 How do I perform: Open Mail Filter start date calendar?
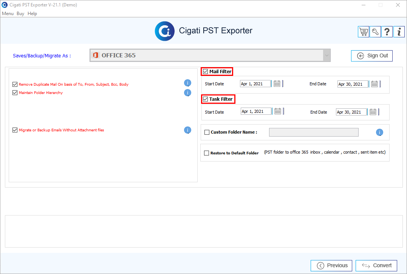coord(277,84)
